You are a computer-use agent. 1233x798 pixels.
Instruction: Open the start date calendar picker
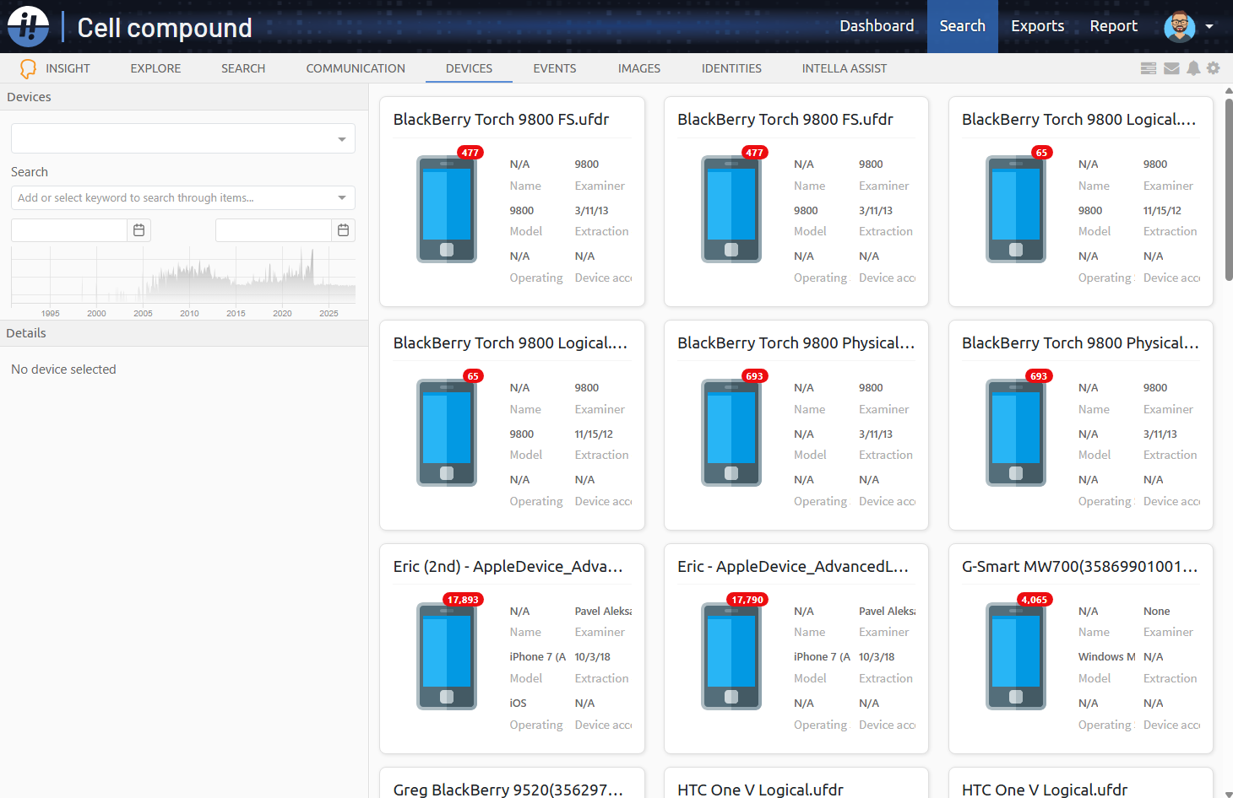click(139, 230)
